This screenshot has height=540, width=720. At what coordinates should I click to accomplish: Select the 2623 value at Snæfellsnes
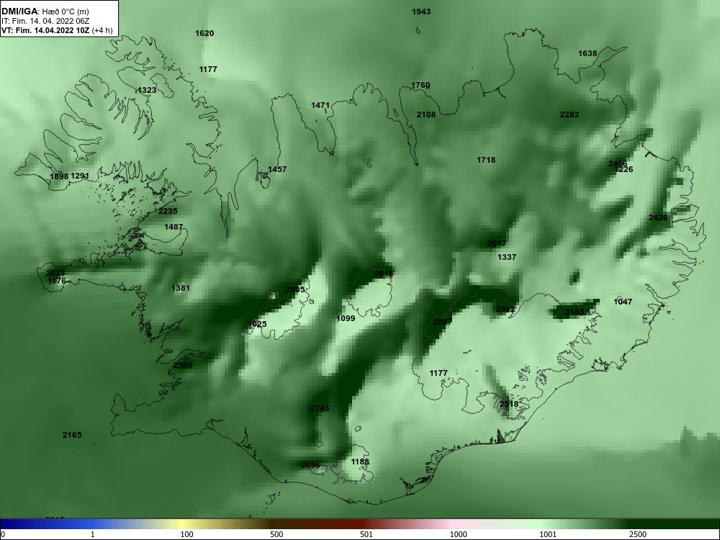(x=55, y=273)
